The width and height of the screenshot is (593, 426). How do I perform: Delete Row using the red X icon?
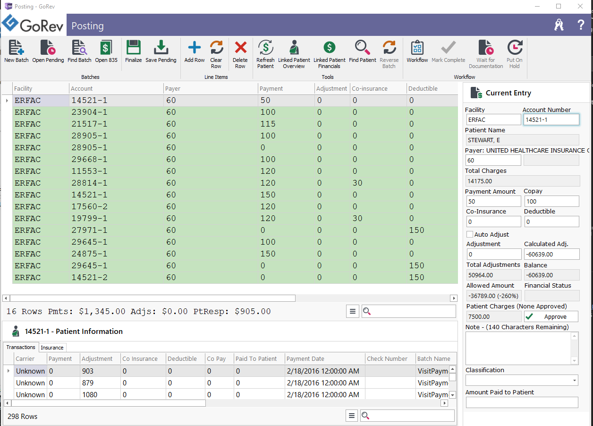(x=240, y=48)
